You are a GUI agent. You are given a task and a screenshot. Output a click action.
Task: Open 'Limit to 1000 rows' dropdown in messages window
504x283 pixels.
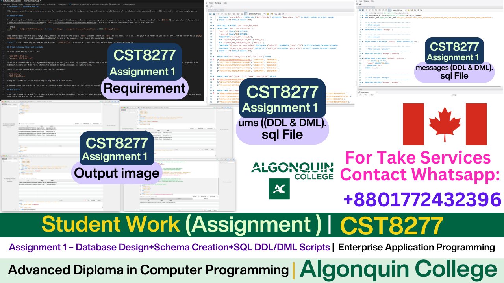click(x=399, y=10)
